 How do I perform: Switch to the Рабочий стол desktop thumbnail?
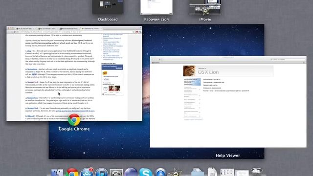[x=156, y=7]
